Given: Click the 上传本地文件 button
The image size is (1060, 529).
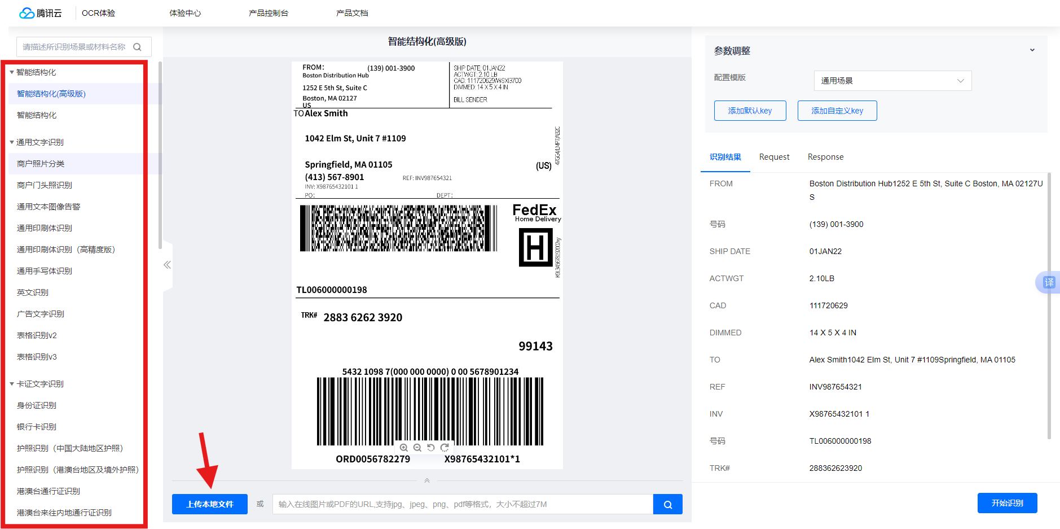Looking at the screenshot, I should 210,504.
